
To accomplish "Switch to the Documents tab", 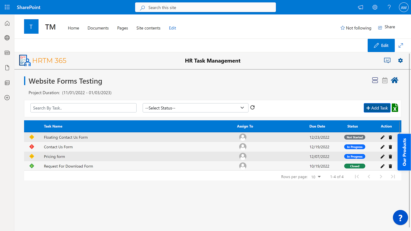I will [98, 28].
